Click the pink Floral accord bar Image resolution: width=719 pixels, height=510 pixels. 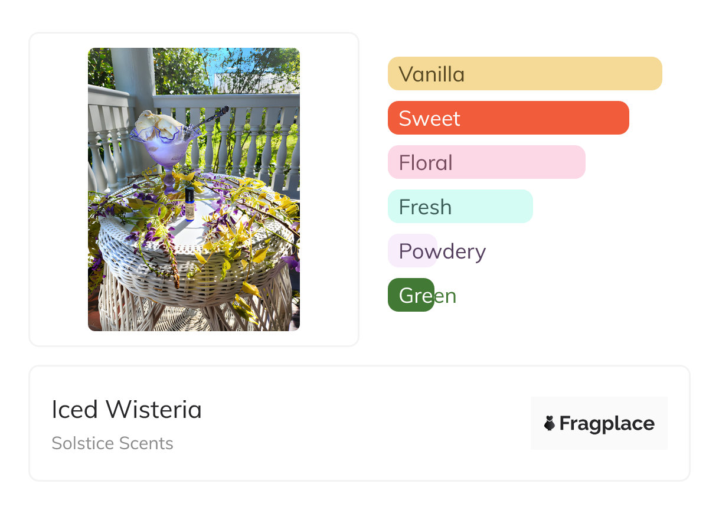coord(486,162)
